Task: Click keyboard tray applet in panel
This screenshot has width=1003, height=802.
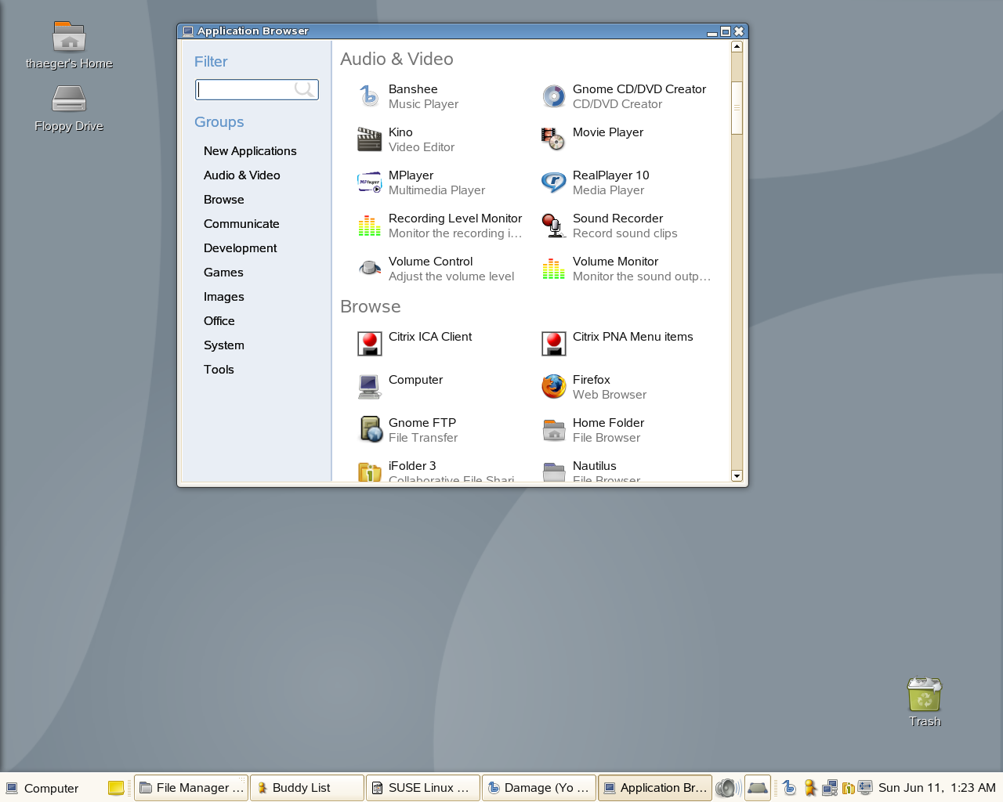Action: [x=758, y=788]
